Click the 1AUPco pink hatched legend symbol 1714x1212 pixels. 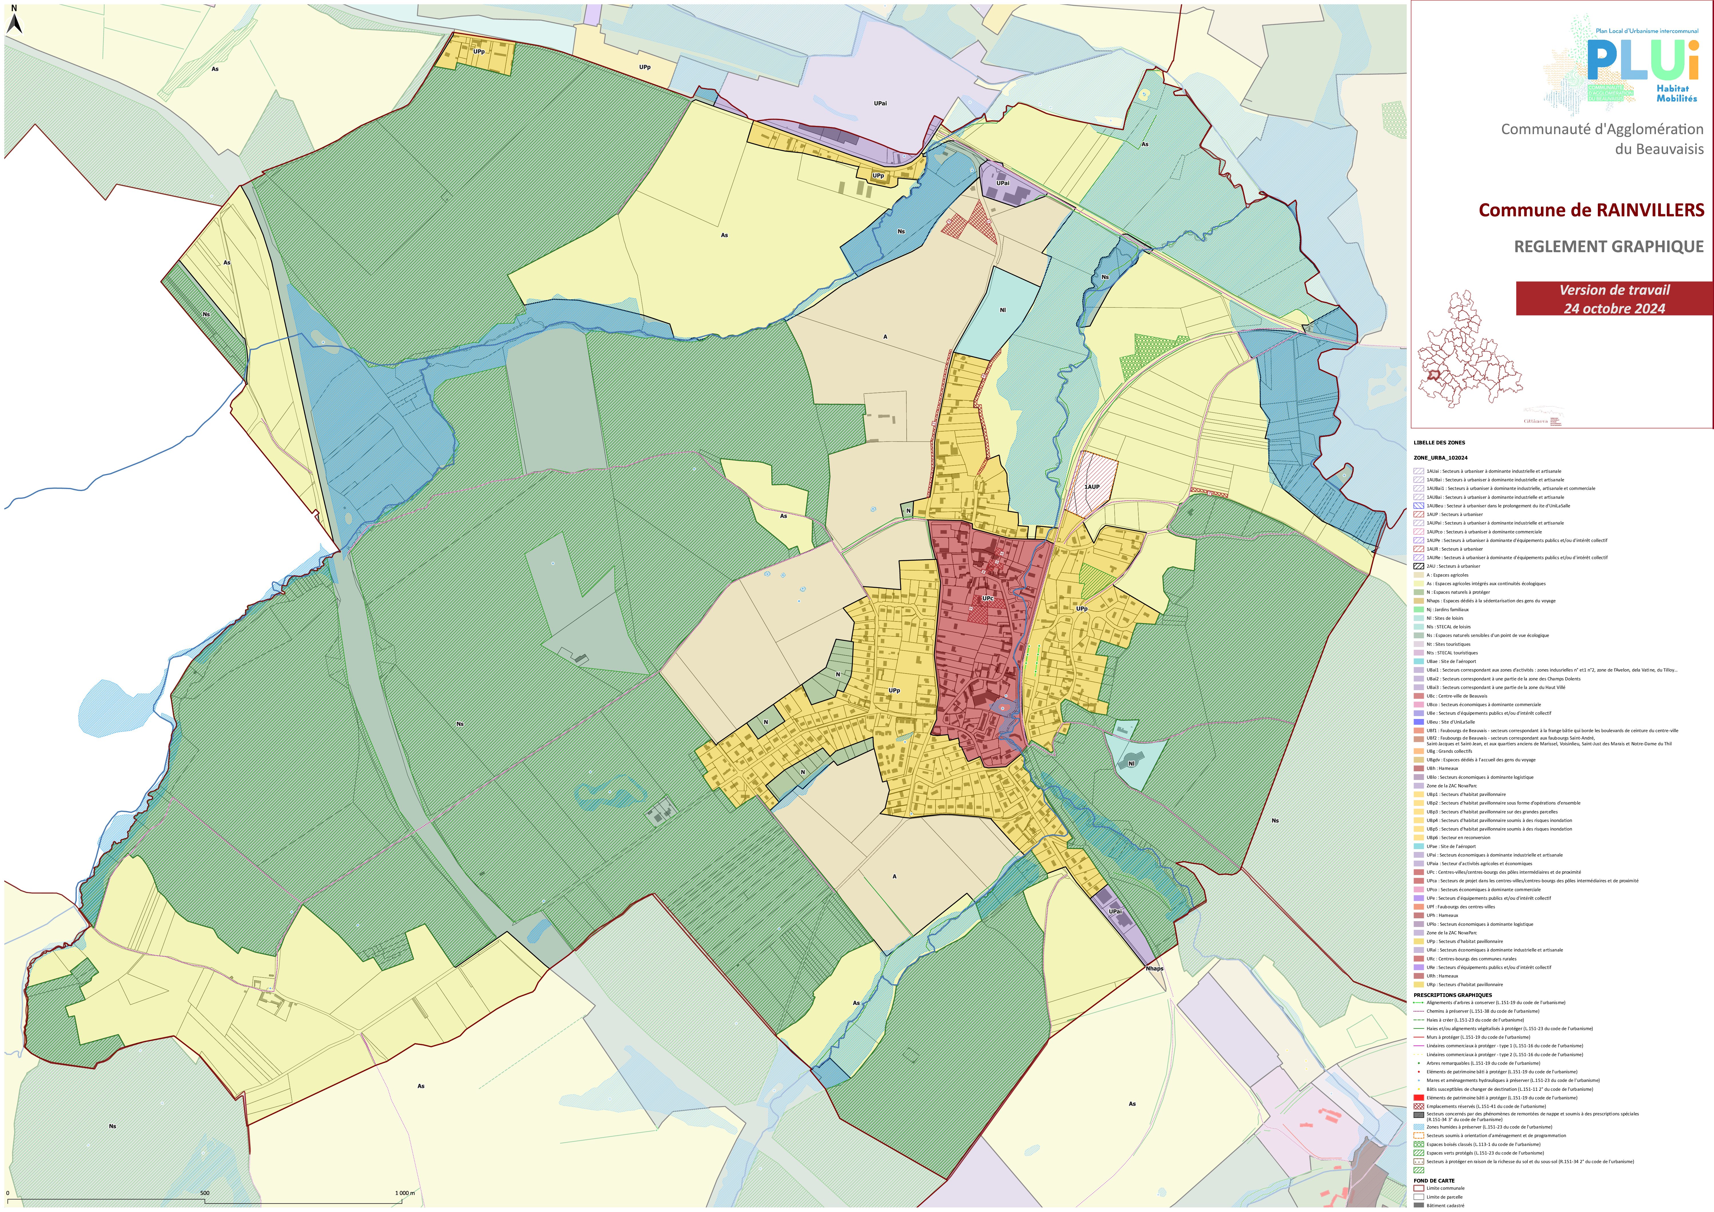pos(1418,532)
